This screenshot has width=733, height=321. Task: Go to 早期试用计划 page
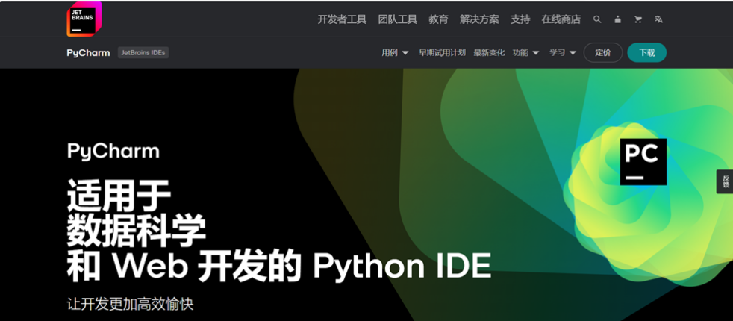[x=442, y=53]
